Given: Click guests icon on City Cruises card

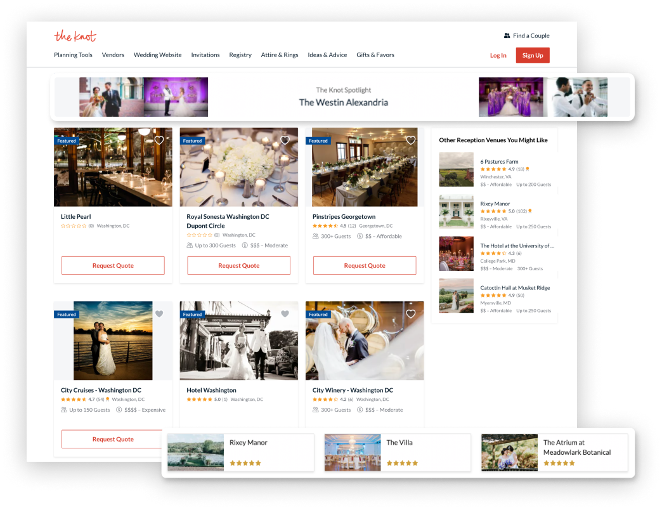Looking at the screenshot, I should pos(64,410).
